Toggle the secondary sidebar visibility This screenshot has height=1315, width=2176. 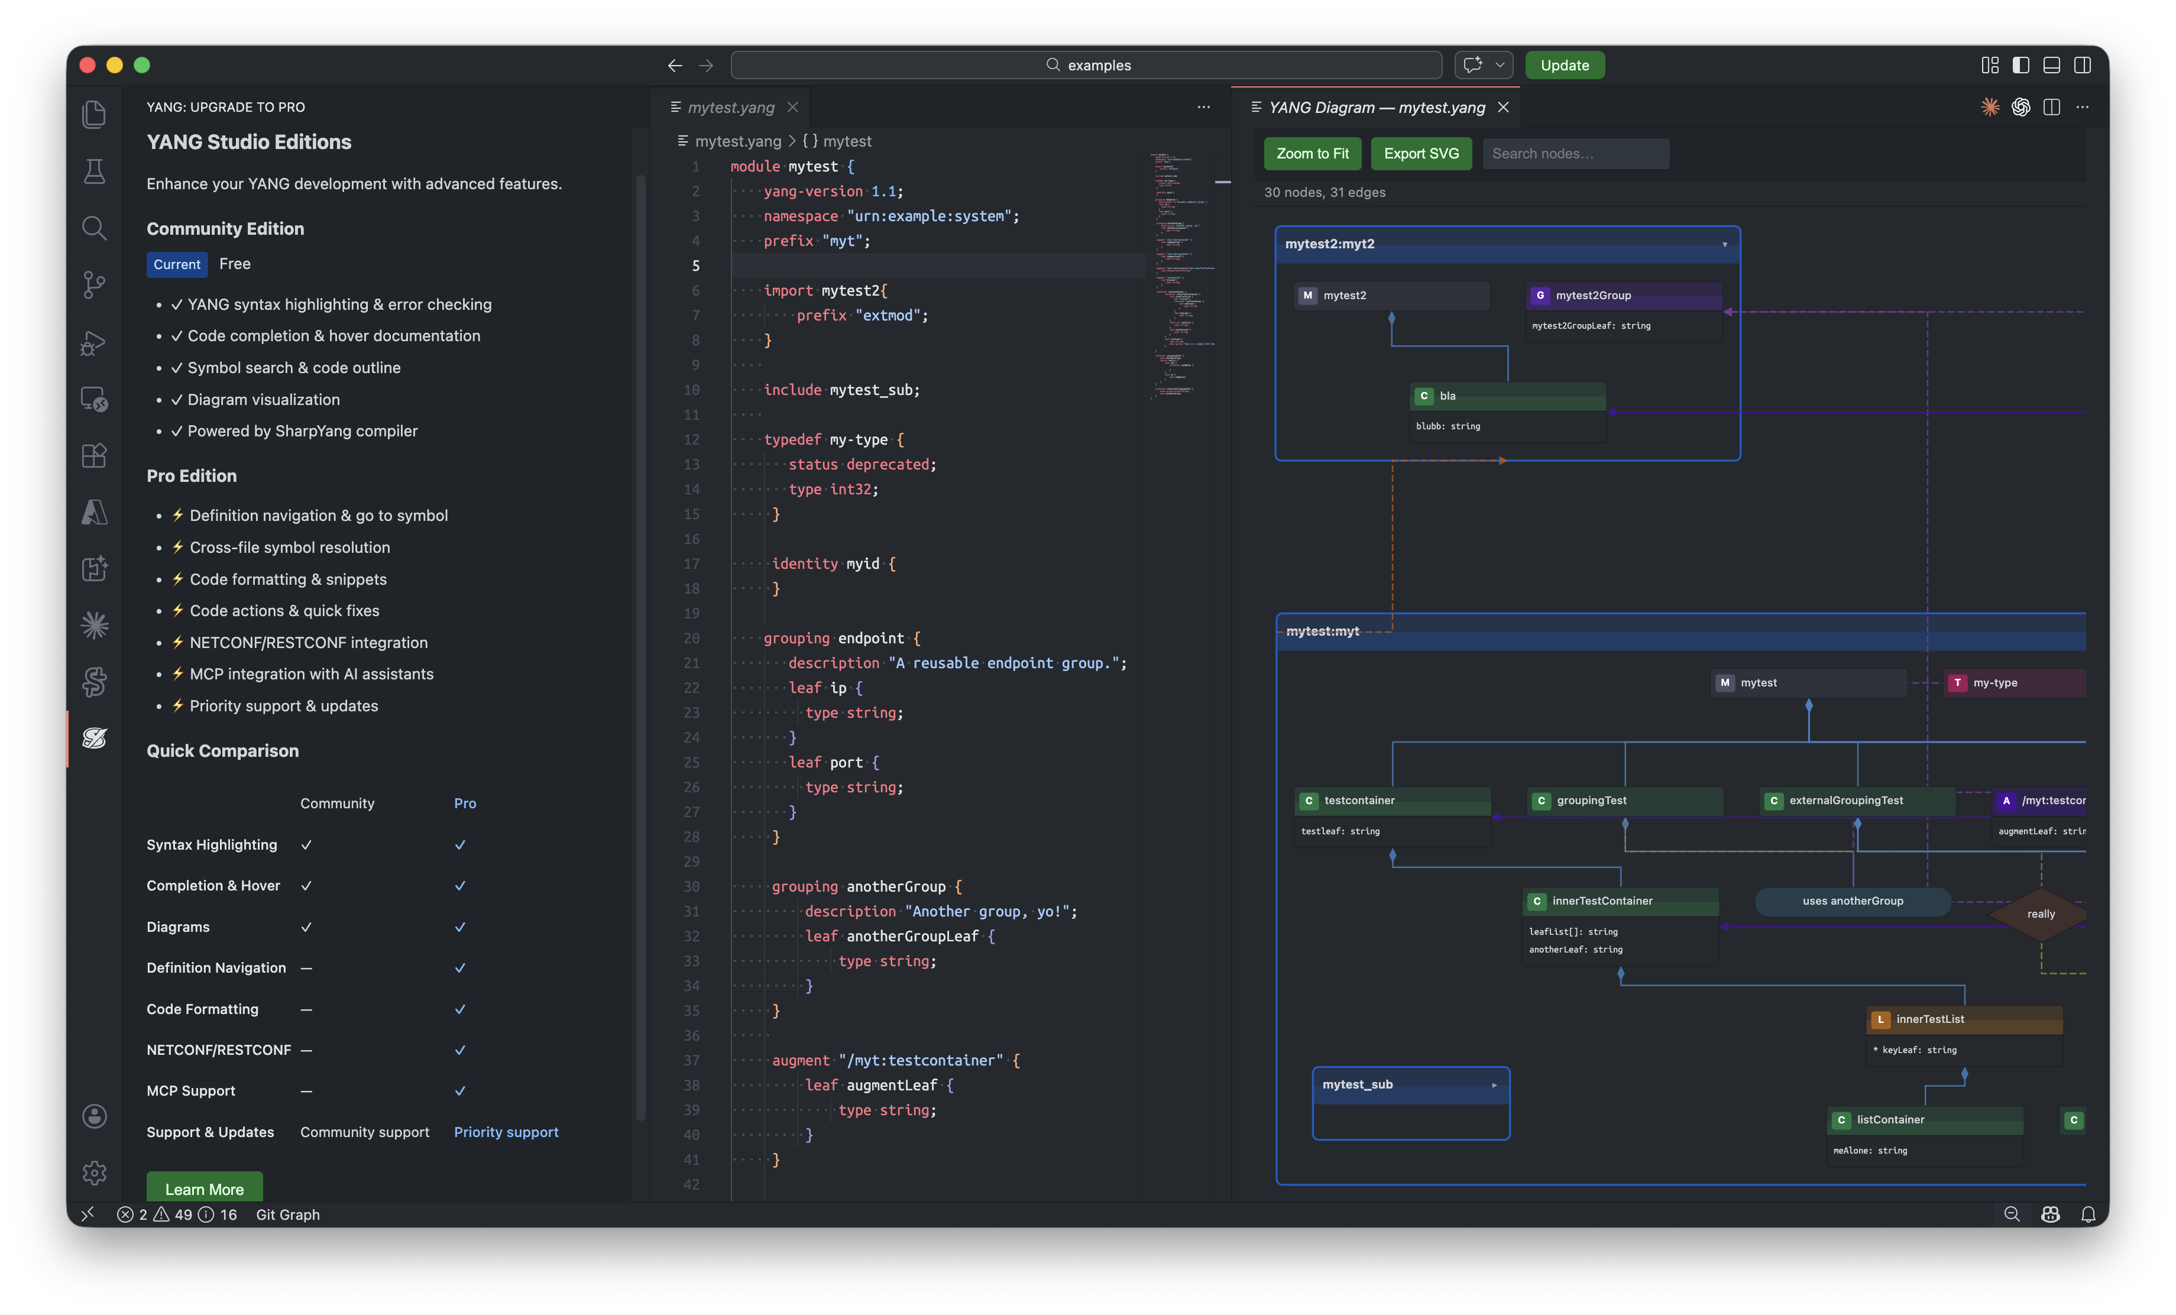point(2083,66)
